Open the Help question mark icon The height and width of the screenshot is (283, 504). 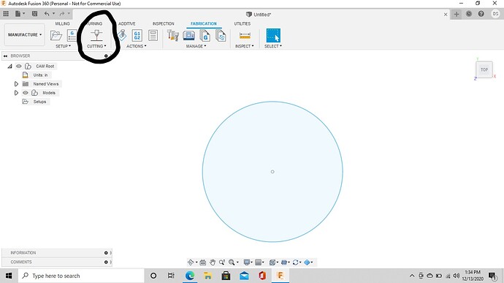tap(481, 14)
